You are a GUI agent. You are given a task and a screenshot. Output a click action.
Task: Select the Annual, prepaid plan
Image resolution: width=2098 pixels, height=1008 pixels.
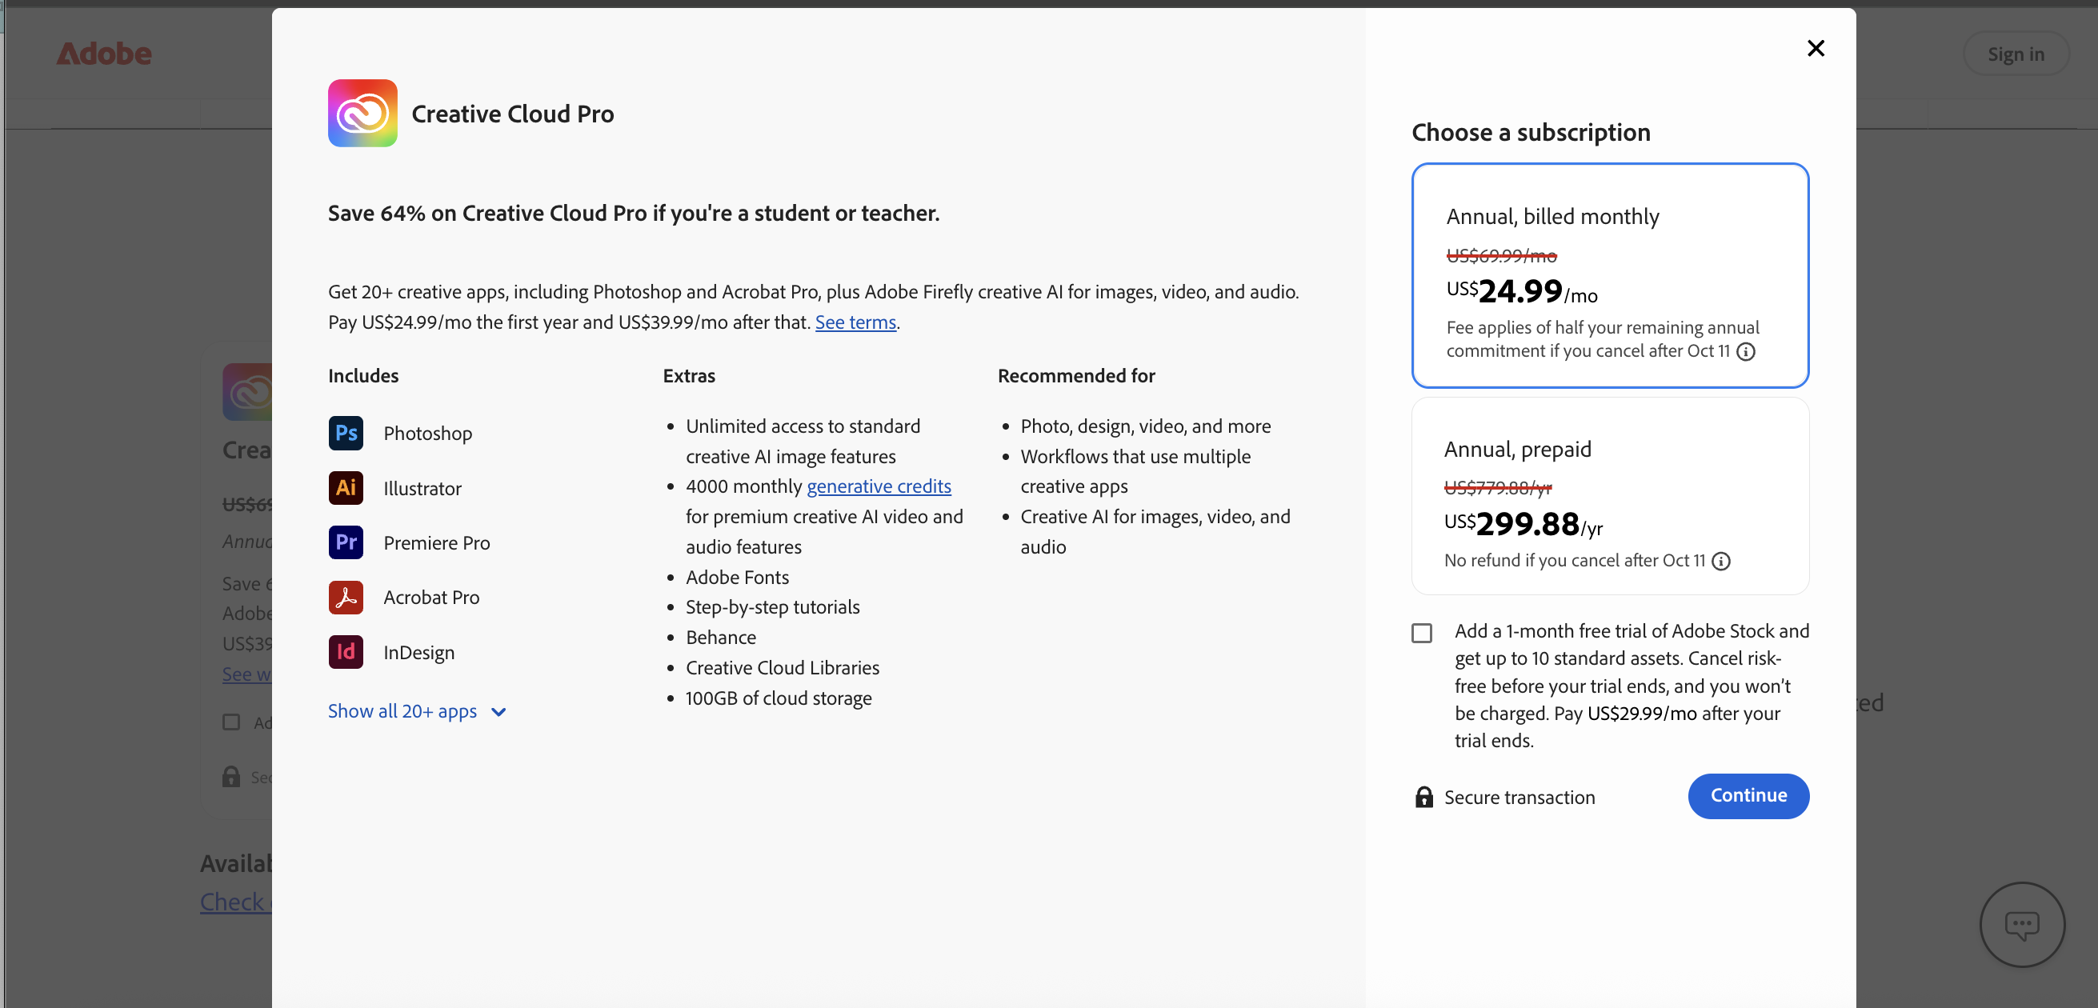(x=1609, y=496)
